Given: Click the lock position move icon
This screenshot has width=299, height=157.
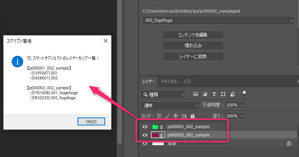Looking at the screenshot, I should [x=176, y=116].
